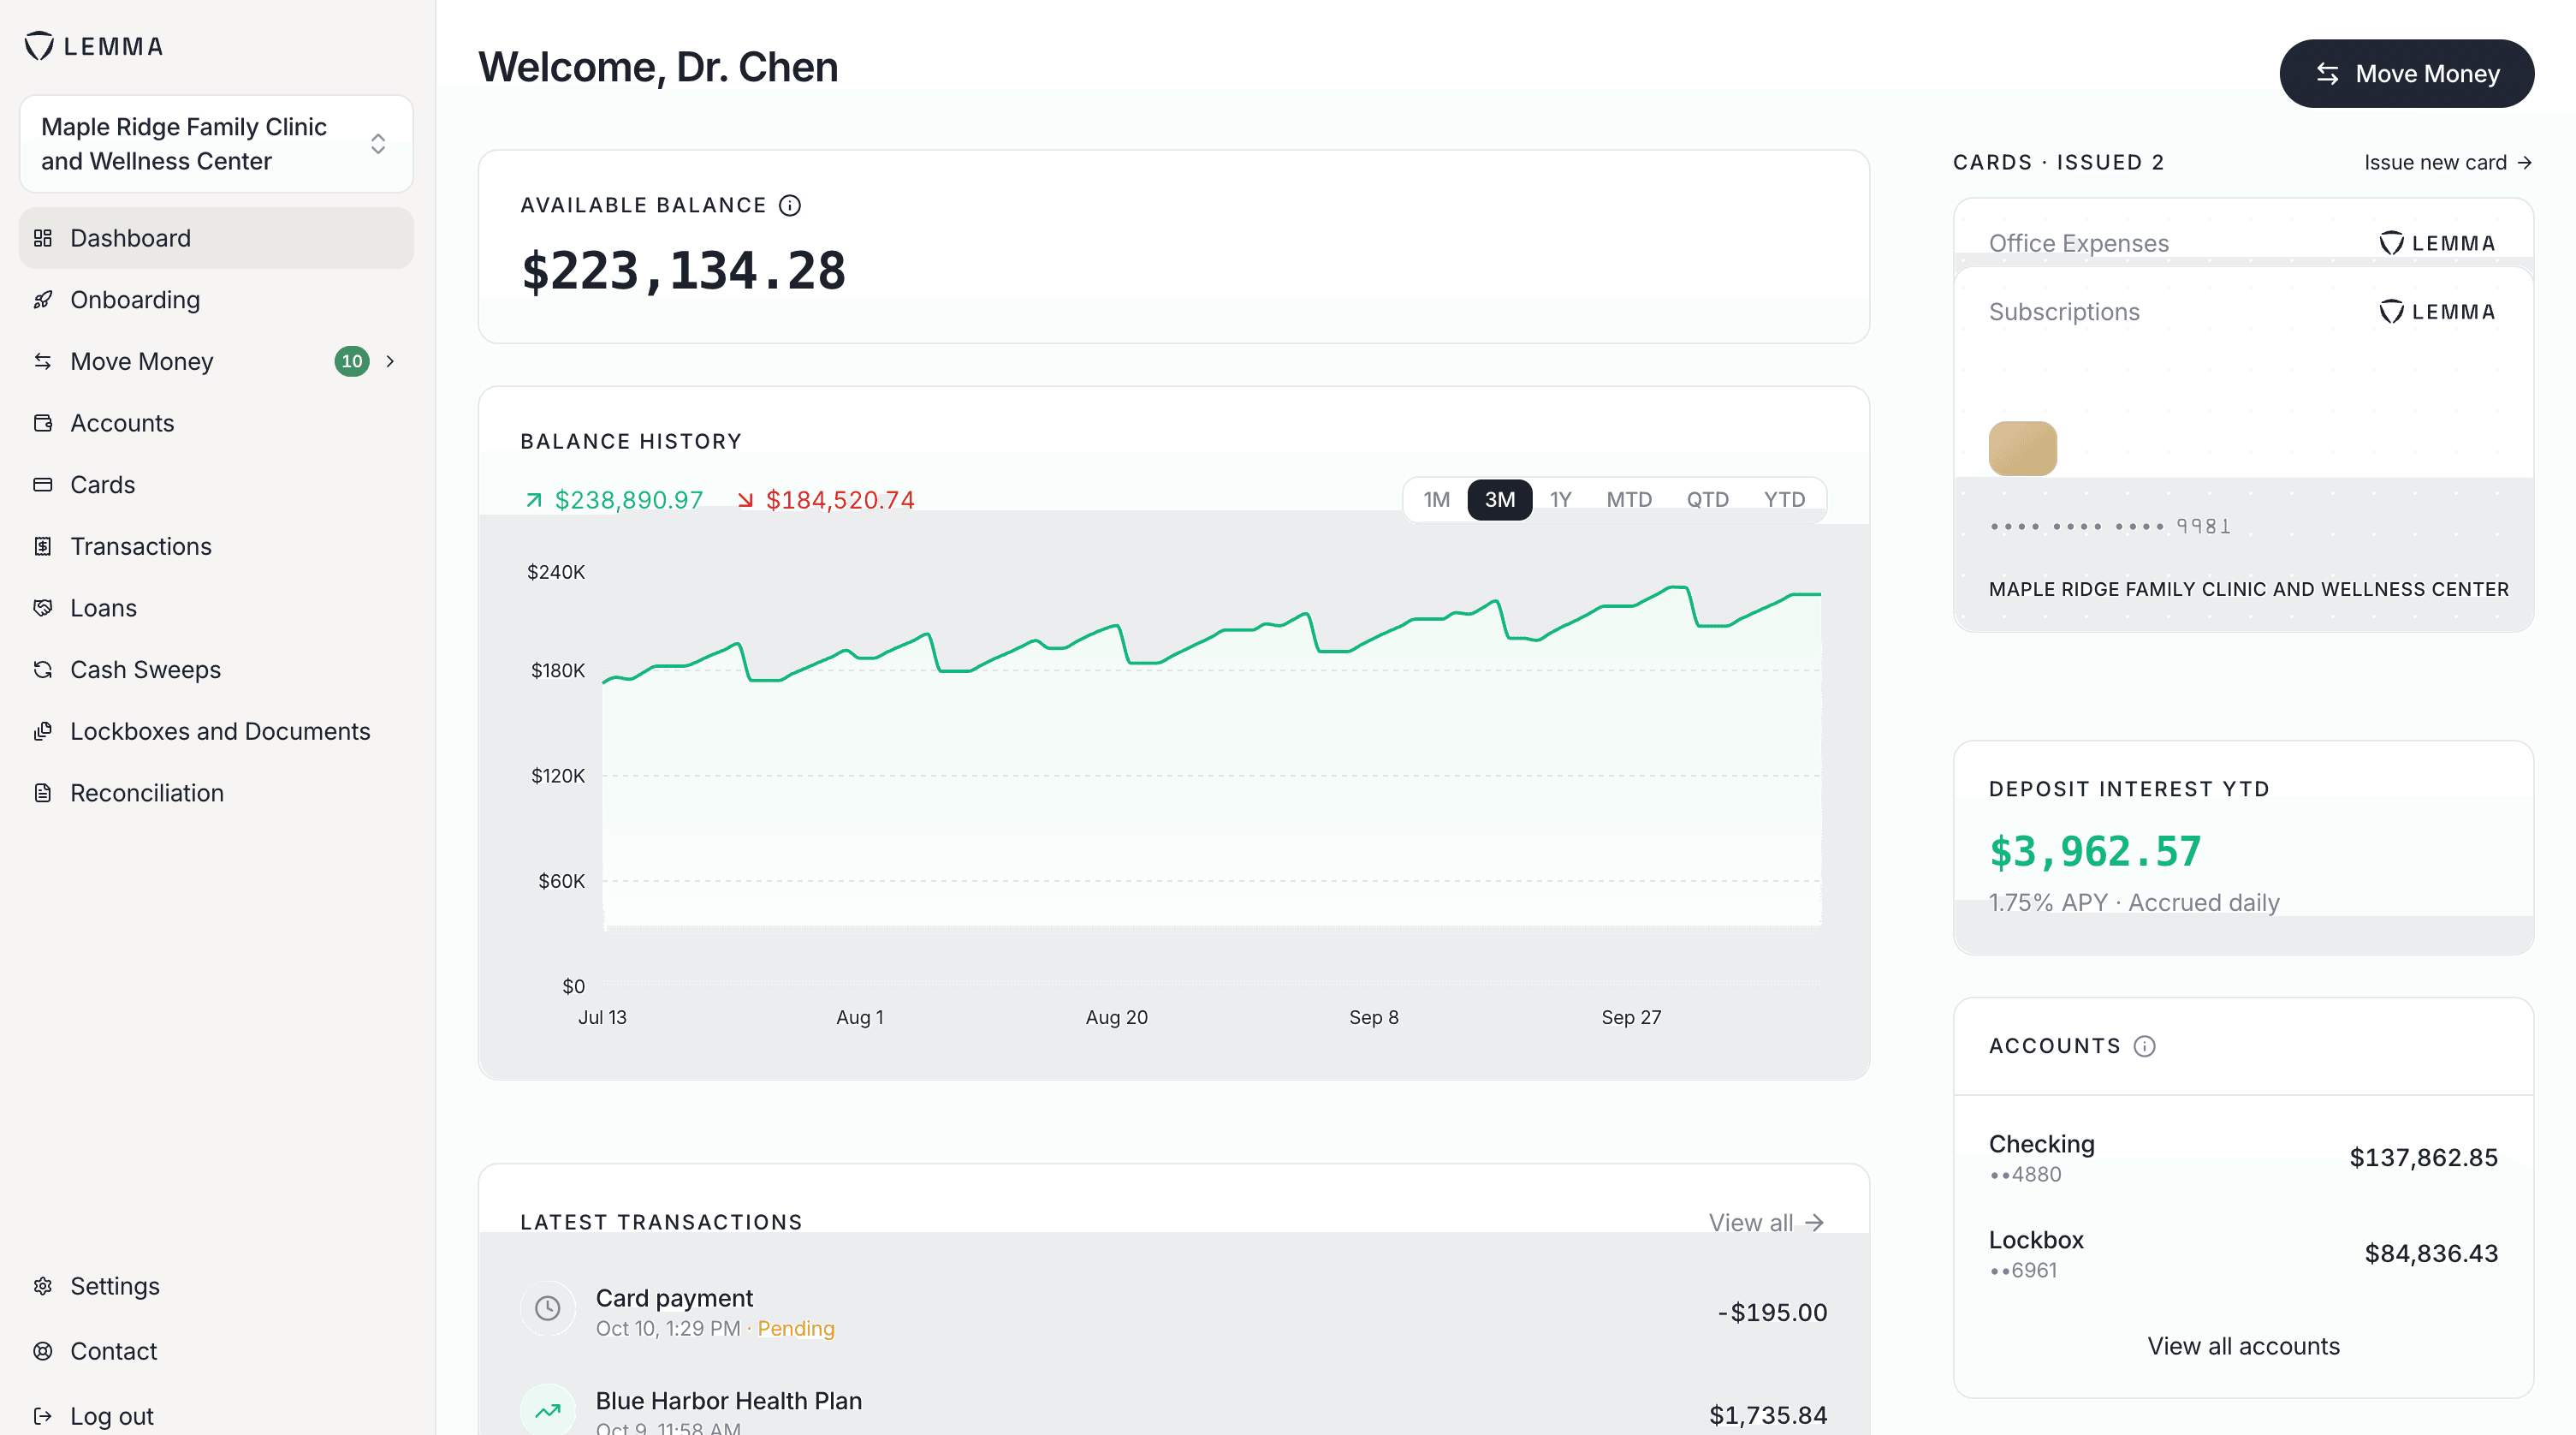Click the trend icon beside Blue Harbor Health Plan
Viewport: 2576px width, 1435px height.
coord(548,1410)
